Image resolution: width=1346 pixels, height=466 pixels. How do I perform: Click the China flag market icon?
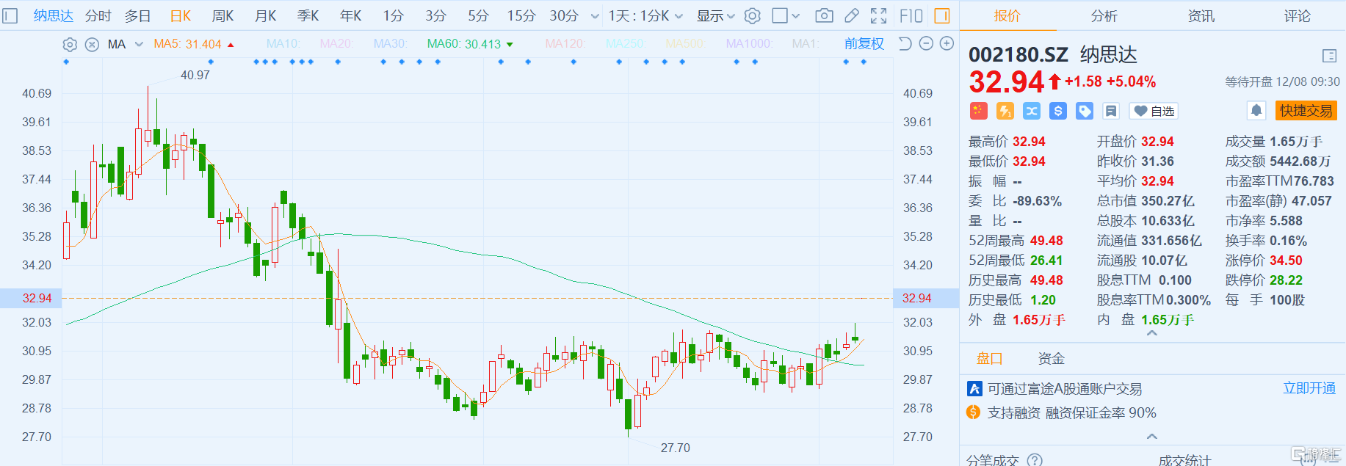pyautogui.click(x=978, y=111)
